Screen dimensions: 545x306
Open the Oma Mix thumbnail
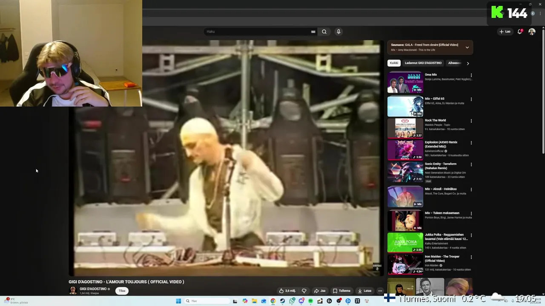coord(405,82)
